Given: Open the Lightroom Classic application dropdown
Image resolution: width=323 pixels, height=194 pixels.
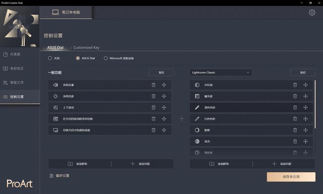Looking at the screenshot, I should 221,73.
